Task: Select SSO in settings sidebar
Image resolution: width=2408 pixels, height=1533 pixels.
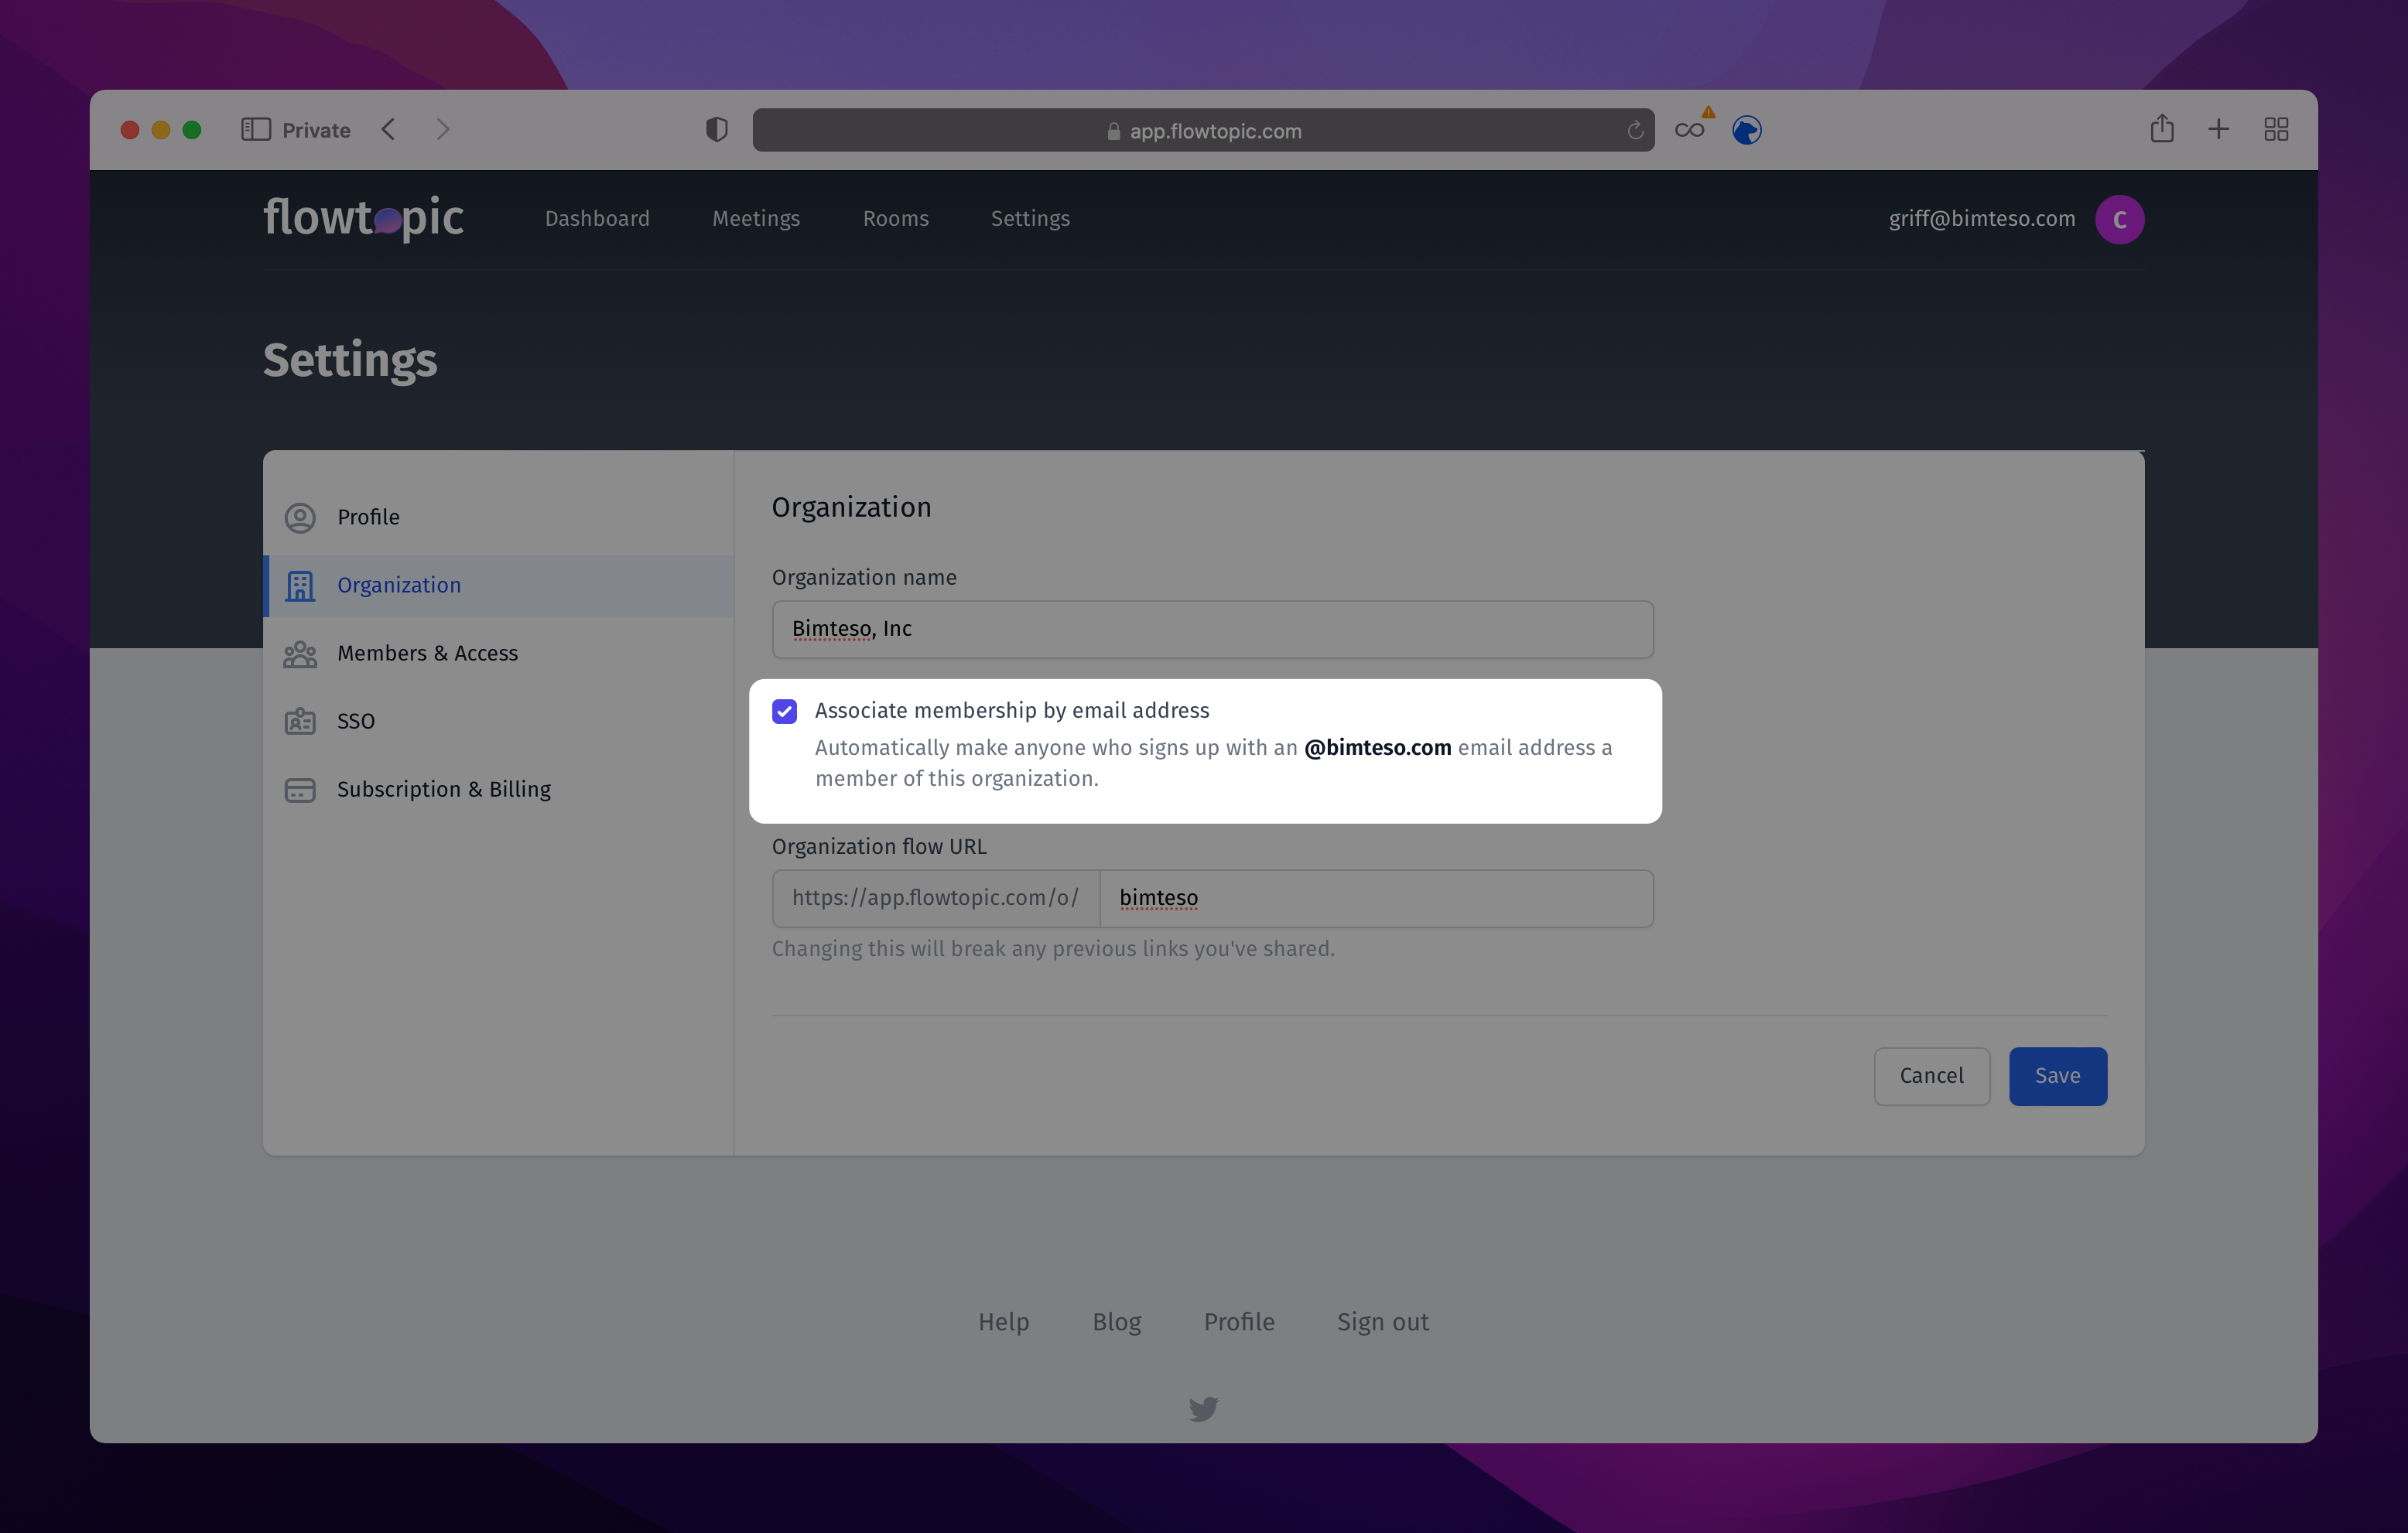Action: pos(499,722)
